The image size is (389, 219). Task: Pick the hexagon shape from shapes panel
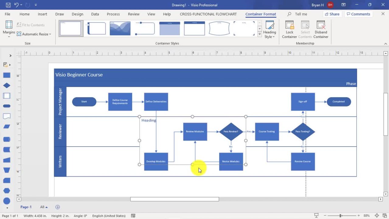pyautogui.click(x=7, y=191)
